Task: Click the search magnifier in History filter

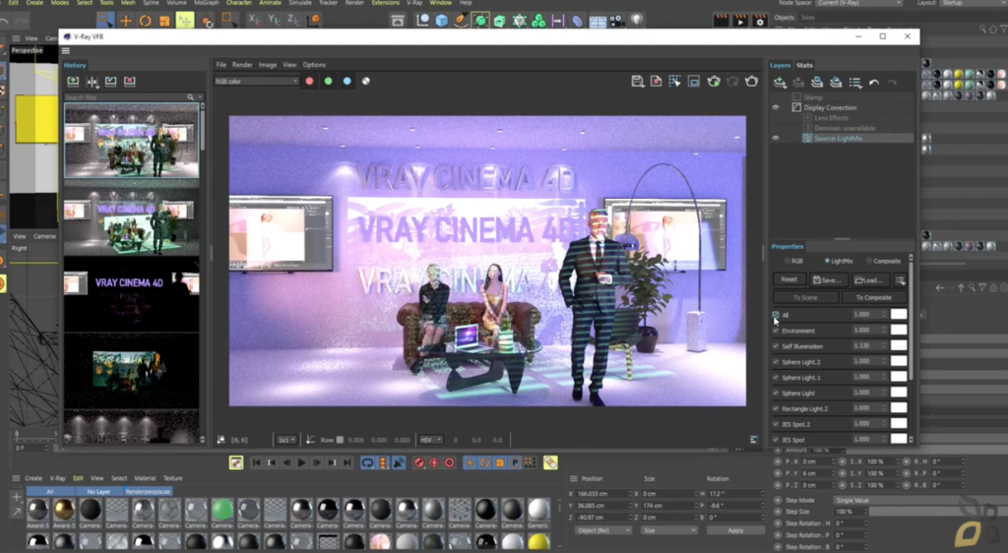Action: tap(190, 97)
